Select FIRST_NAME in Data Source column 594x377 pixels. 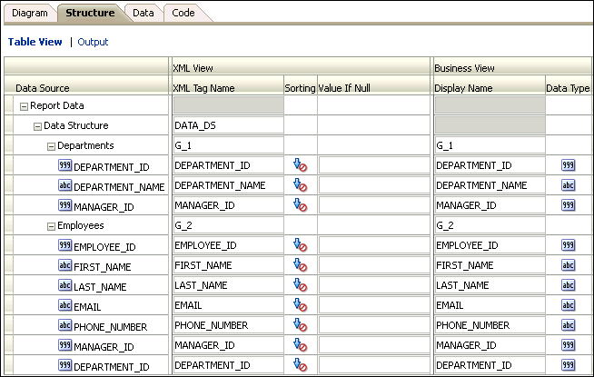click(103, 267)
